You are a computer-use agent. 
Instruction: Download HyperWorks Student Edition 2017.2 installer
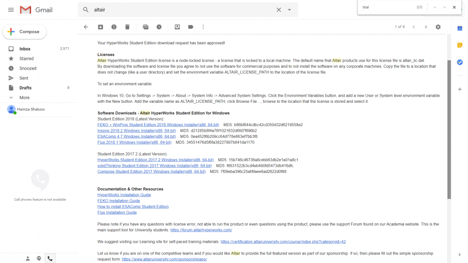click(155, 160)
